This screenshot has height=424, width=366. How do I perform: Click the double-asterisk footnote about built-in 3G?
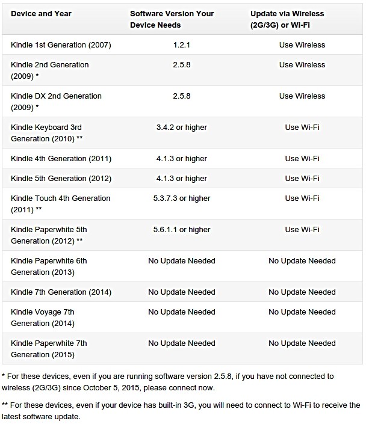coord(183,411)
